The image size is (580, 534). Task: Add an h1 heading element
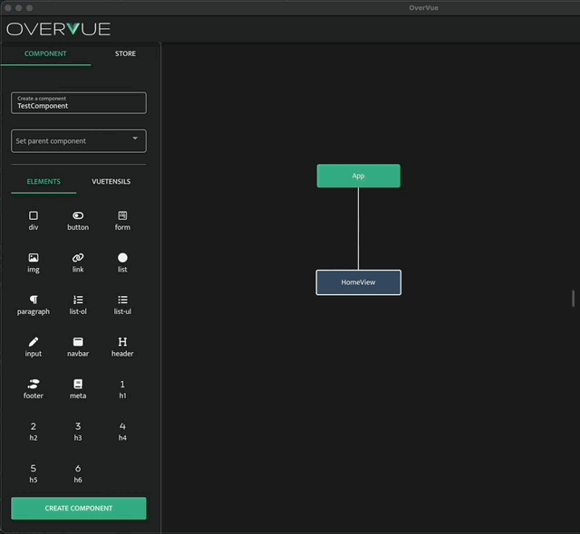(x=122, y=389)
